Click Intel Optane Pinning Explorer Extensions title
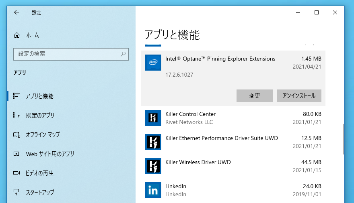The height and width of the screenshot is (203, 354). coord(220,59)
